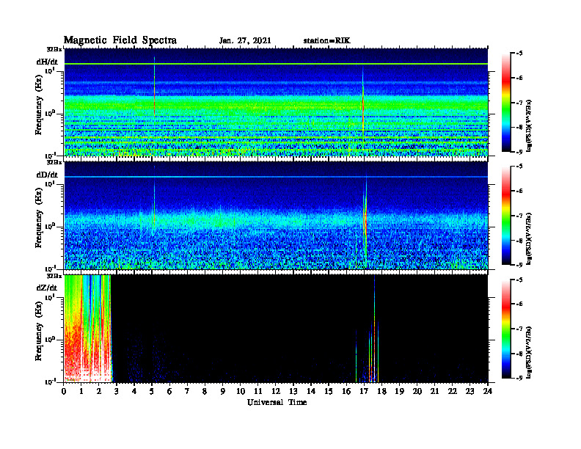Click the dH/dt panel color scale bar
581x449 pixels.
506,103
